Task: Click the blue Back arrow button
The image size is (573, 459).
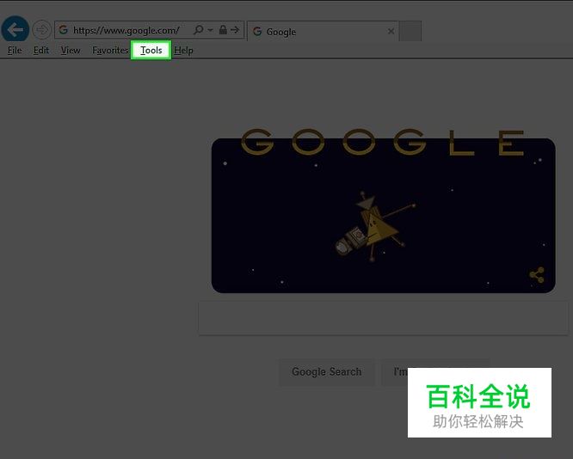Action: pyautogui.click(x=15, y=29)
